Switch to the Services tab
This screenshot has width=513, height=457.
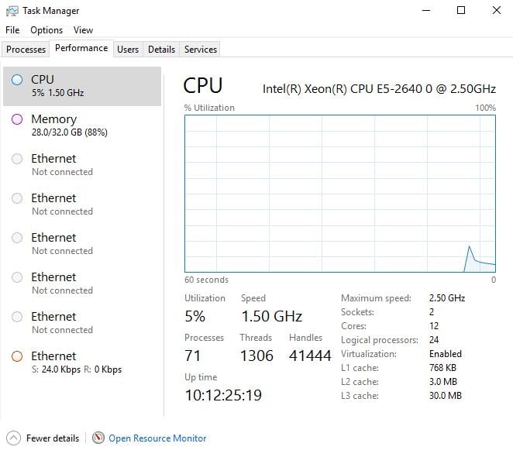tap(200, 50)
